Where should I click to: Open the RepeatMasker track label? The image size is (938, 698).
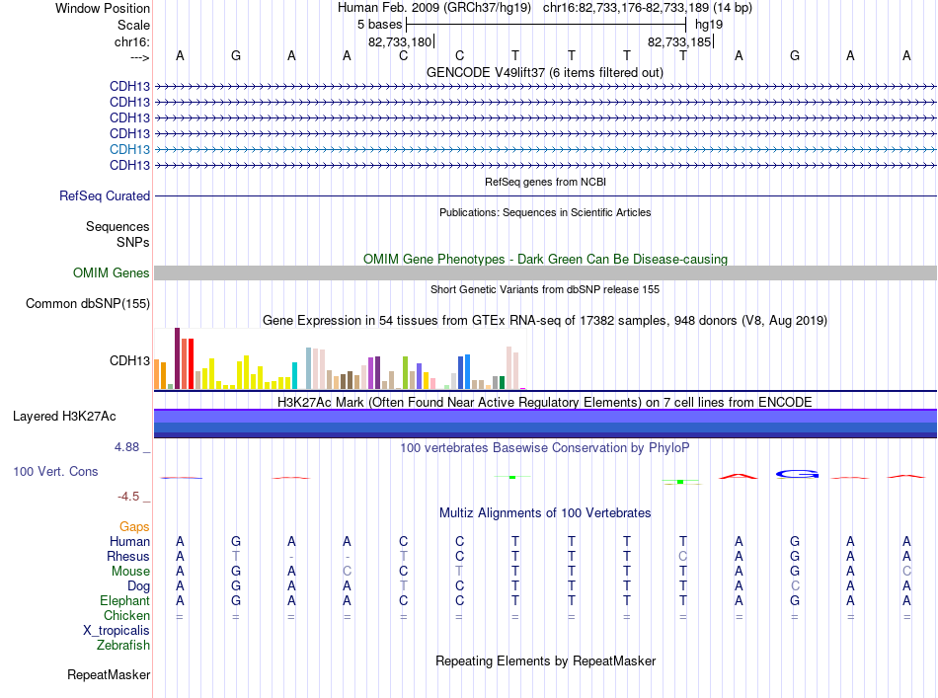tap(109, 674)
